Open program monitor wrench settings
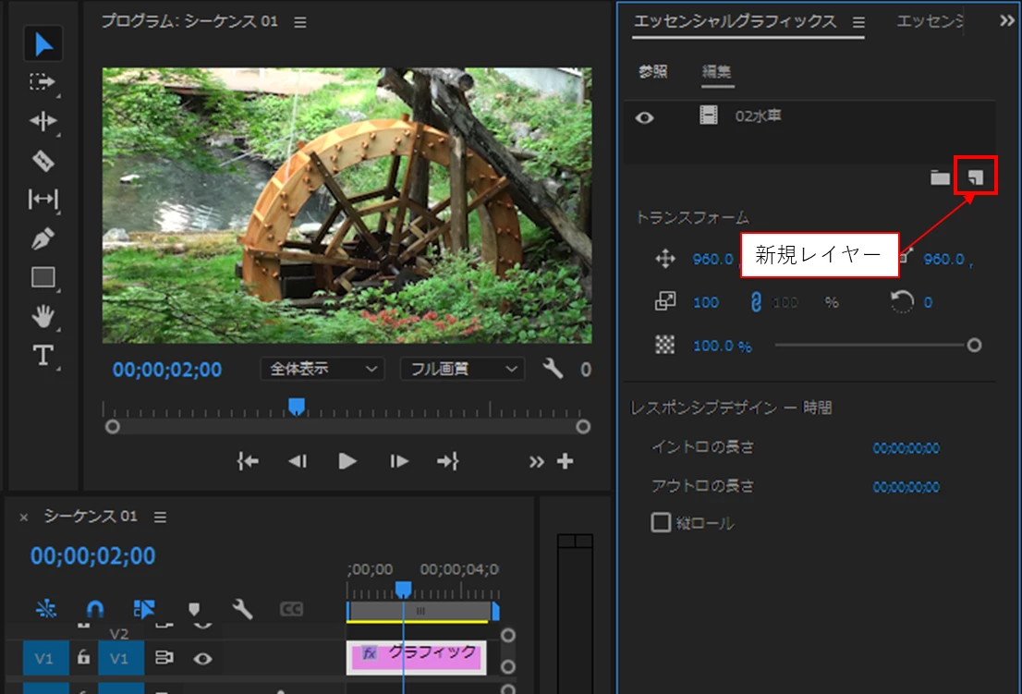The image size is (1022, 694). pyautogui.click(x=553, y=369)
